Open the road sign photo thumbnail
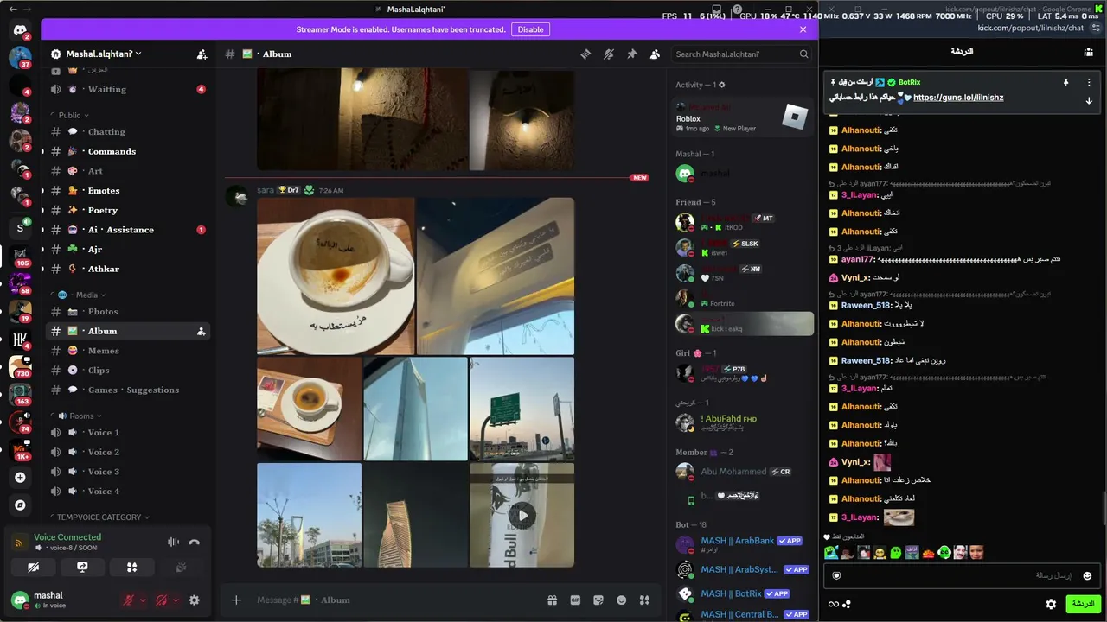Viewport: 1107px width, 622px height. [522, 409]
